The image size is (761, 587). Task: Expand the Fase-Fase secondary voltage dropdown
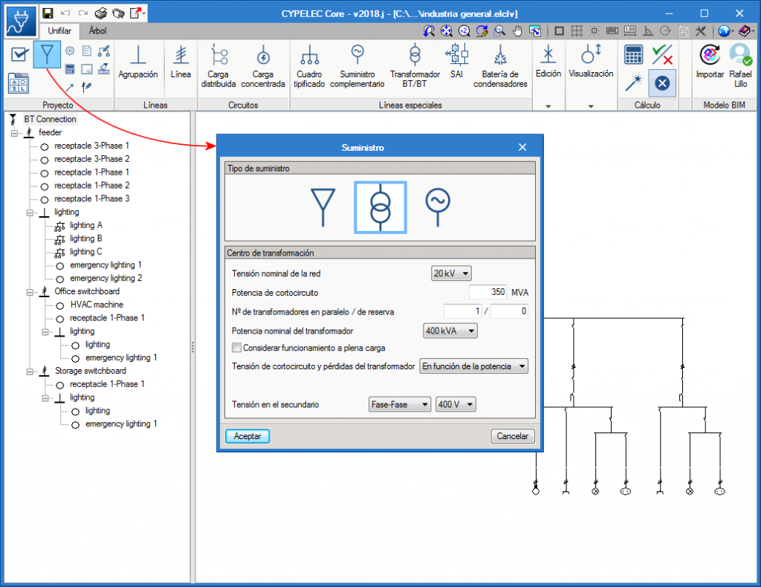(x=400, y=404)
